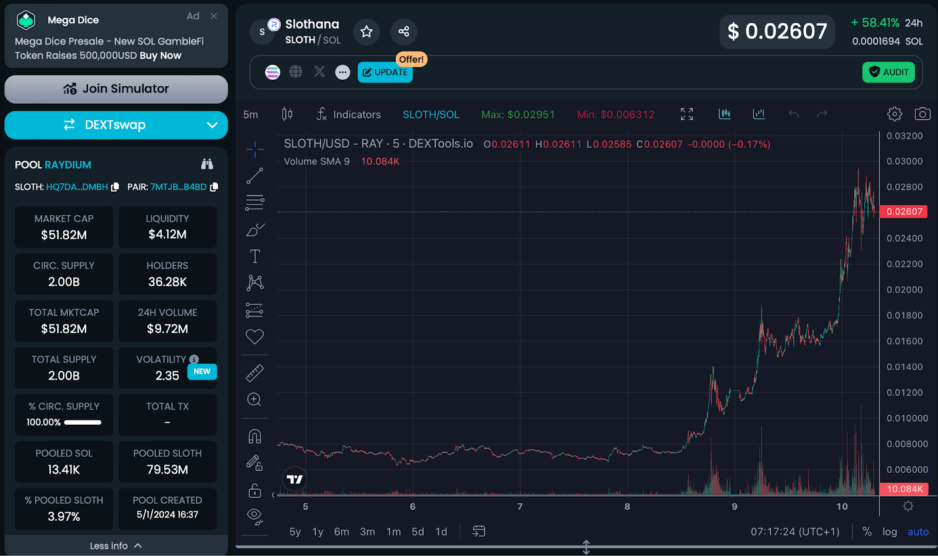Open the token website globe icon

click(x=296, y=72)
